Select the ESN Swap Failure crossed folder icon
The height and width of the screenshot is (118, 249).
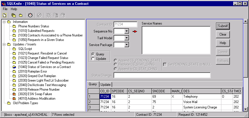[x=14, y=94]
